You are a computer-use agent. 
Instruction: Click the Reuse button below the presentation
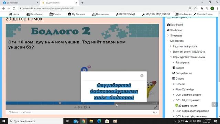point(13,112)
